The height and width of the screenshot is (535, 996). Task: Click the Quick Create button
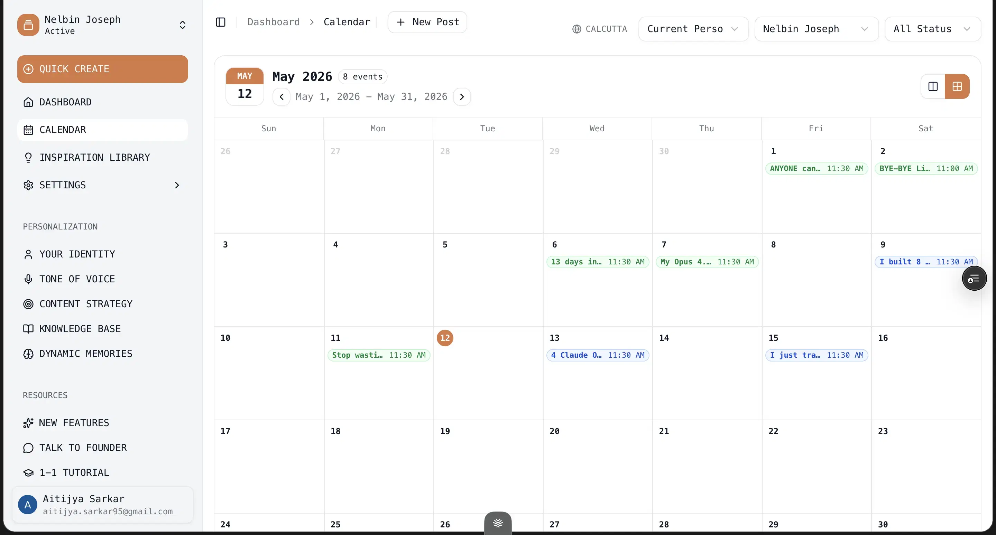(102, 69)
